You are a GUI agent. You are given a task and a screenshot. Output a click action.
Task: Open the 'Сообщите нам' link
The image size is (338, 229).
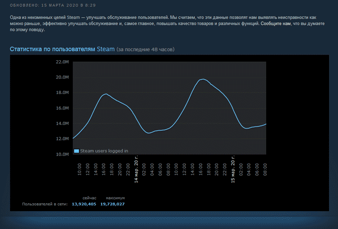(276, 24)
